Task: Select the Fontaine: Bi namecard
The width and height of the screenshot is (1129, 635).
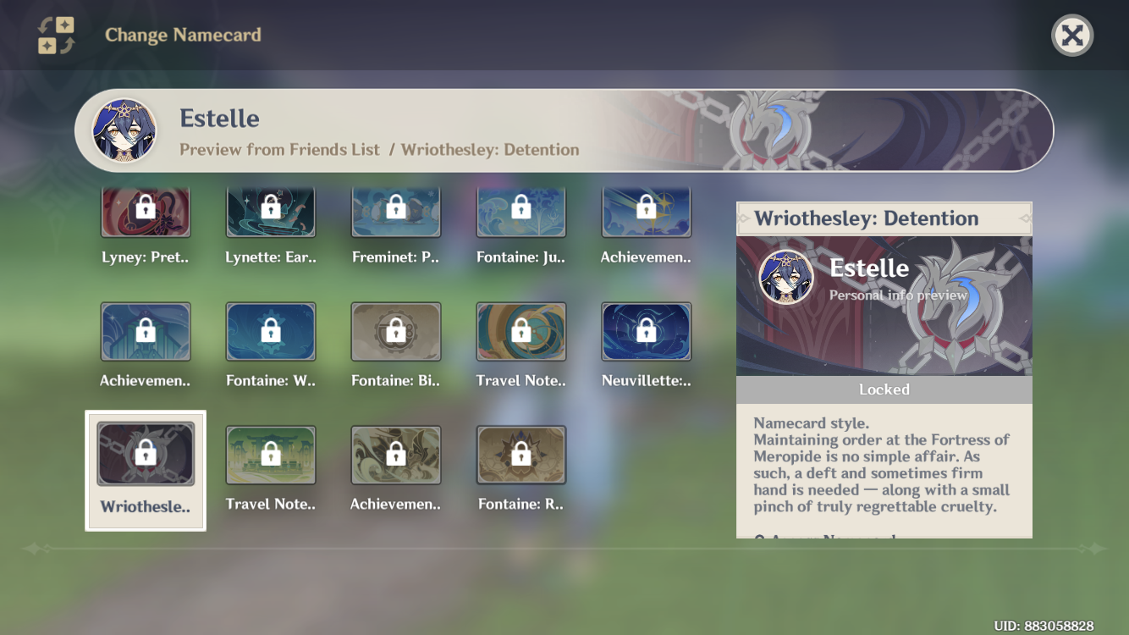Action: [x=396, y=331]
